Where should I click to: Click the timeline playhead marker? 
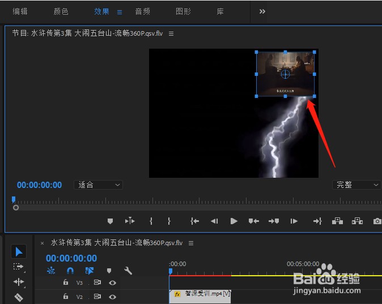point(171,271)
